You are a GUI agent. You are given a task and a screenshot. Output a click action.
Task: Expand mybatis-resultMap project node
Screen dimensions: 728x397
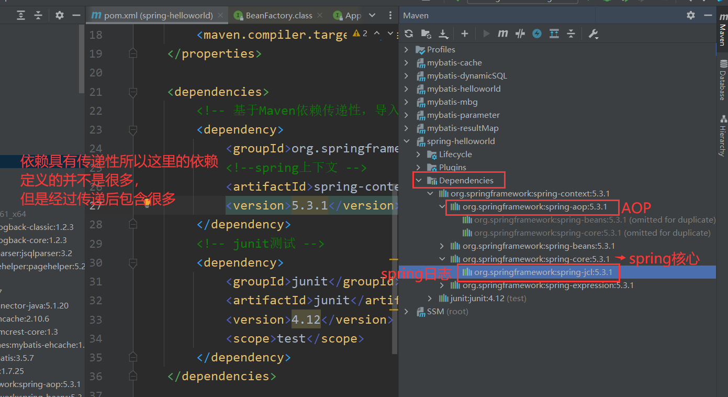pyautogui.click(x=407, y=128)
